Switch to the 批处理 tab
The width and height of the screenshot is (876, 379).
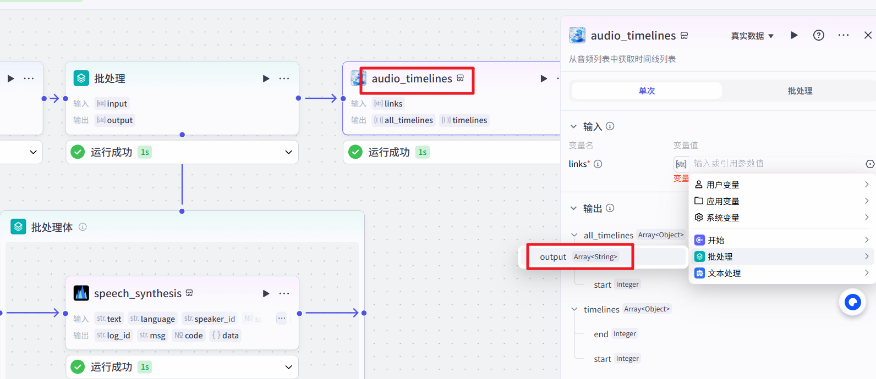click(x=800, y=91)
